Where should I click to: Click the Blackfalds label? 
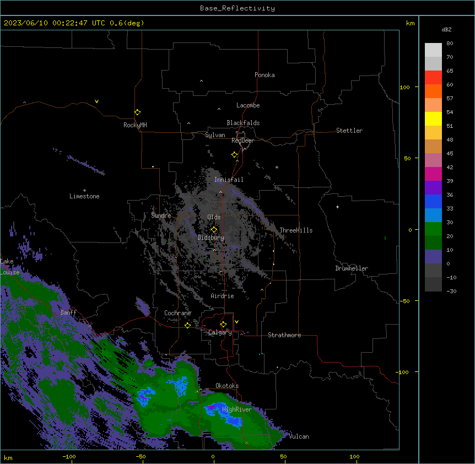click(x=243, y=123)
